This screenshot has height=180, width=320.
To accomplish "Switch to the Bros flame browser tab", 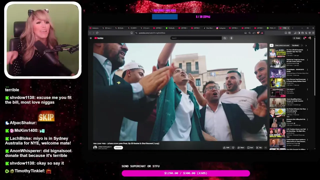I will point(208,28).
